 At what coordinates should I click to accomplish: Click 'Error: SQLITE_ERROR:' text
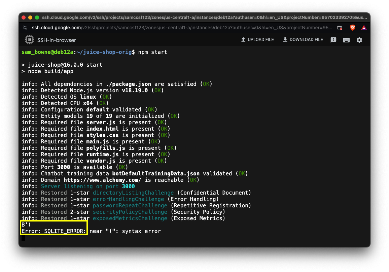54,231
